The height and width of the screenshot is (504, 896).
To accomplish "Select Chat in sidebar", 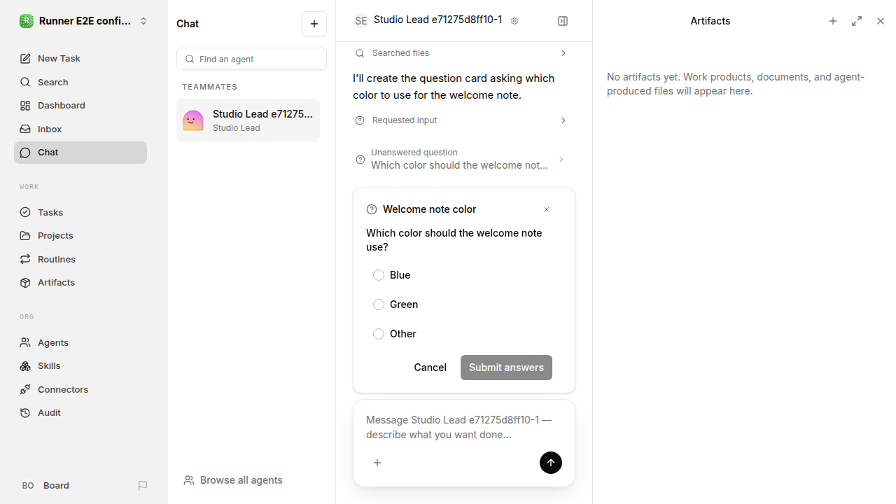I will 80,153.
